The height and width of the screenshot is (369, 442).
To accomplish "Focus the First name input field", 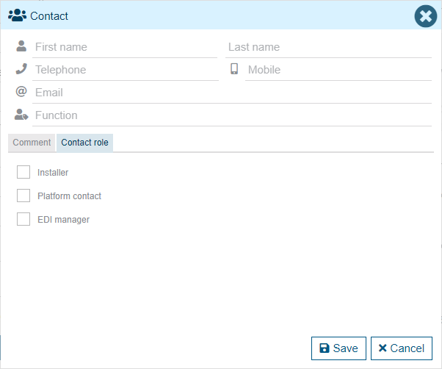I will (125, 47).
